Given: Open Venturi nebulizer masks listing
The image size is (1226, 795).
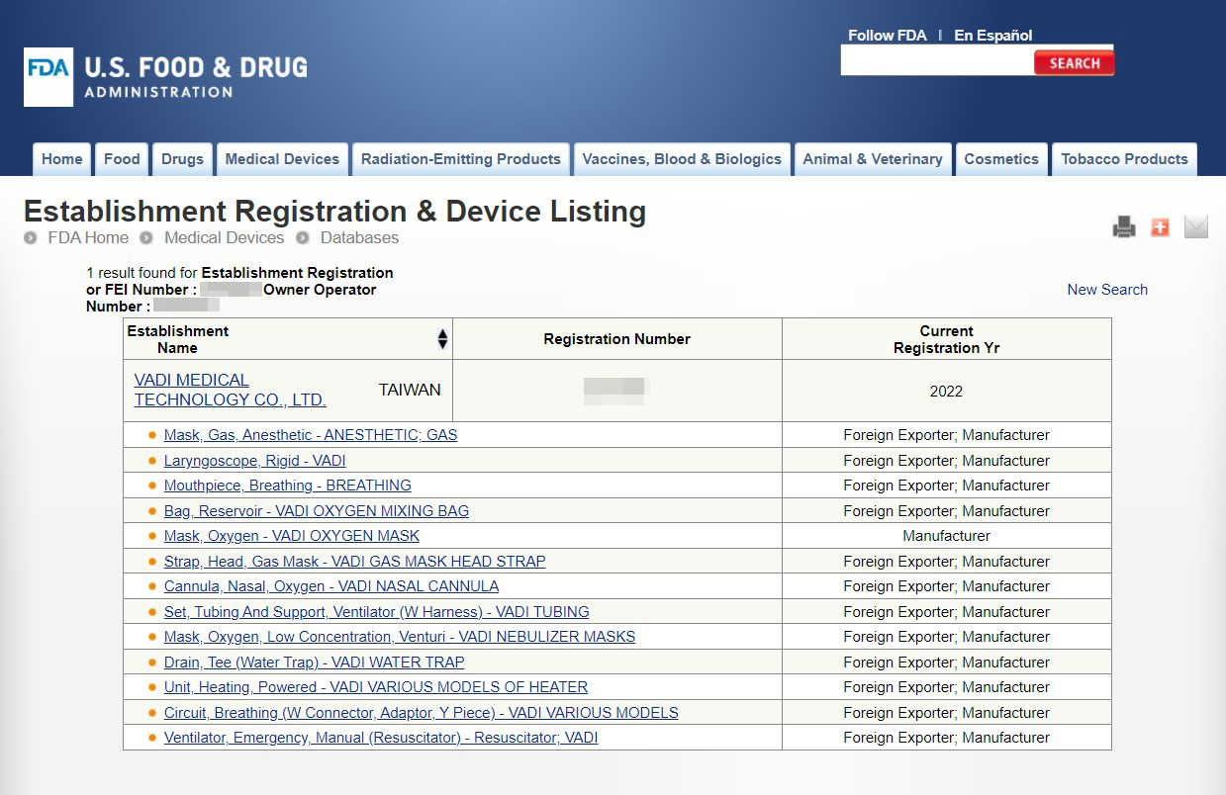Looking at the screenshot, I should (400, 637).
